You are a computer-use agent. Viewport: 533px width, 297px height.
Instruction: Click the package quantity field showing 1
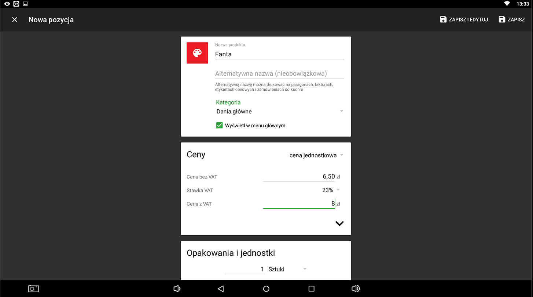pyautogui.click(x=245, y=270)
